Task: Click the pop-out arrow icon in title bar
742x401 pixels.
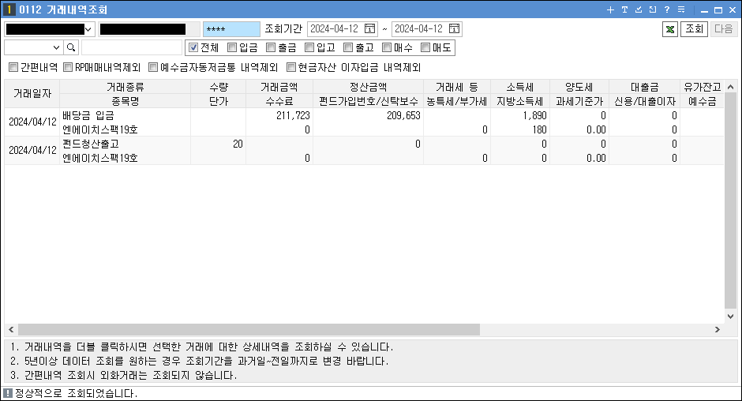Action: click(x=653, y=9)
